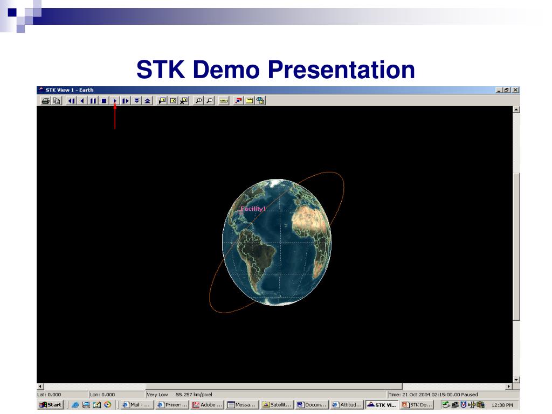Click the round colorful quick launch icon
The image size is (552, 414).
108,405
